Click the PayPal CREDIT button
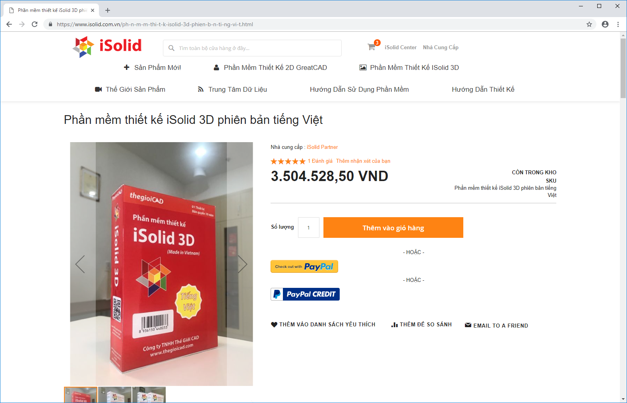The height and width of the screenshot is (403, 627). coord(305,294)
